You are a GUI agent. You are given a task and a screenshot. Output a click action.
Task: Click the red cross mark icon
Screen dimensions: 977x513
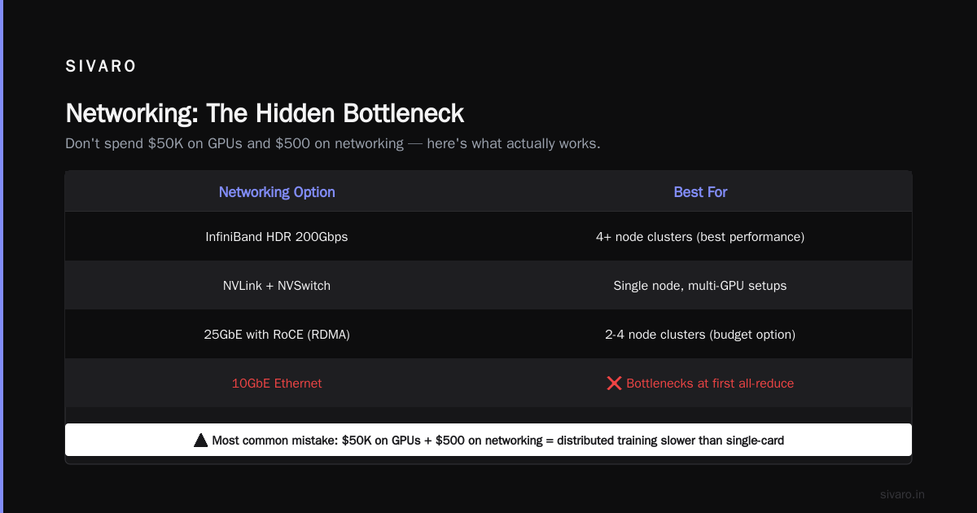(x=615, y=384)
